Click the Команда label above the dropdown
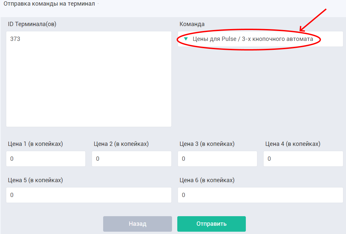Screen dimensions: 346x234 click(192, 24)
